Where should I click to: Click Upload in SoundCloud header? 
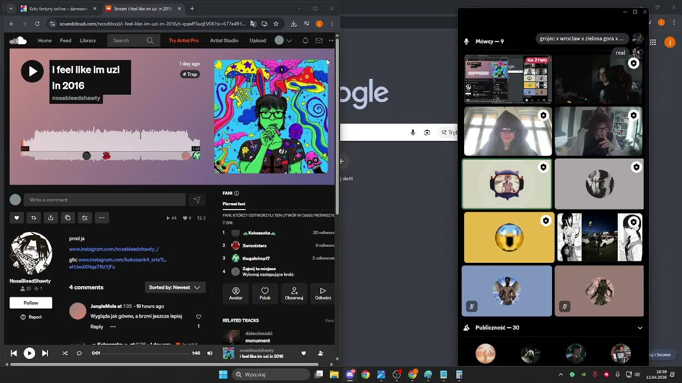tap(258, 40)
